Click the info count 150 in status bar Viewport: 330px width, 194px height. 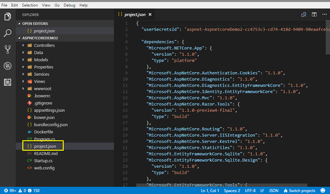tap(34, 191)
